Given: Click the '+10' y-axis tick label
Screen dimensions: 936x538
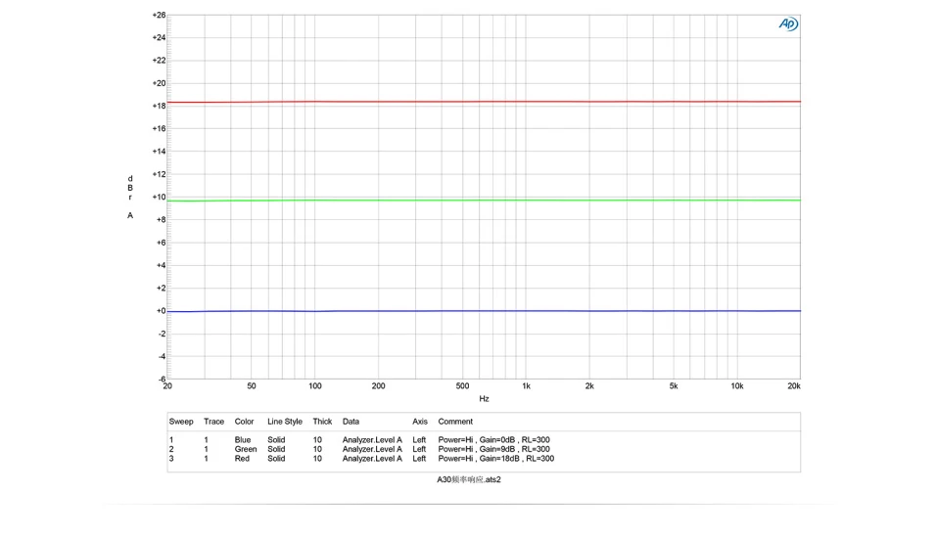Looking at the screenshot, I should [159, 197].
